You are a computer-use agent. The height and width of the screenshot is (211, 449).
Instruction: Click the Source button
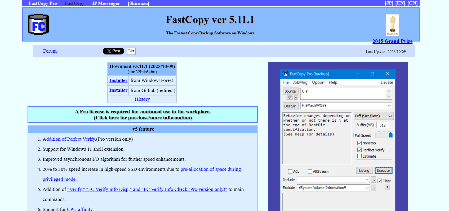pyautogui.click(x=290, y=91)
